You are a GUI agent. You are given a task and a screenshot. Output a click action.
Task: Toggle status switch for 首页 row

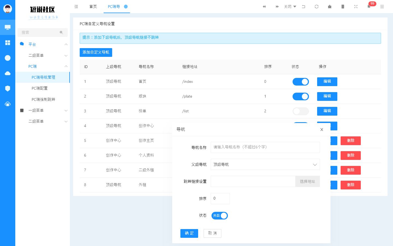point(301,82)
